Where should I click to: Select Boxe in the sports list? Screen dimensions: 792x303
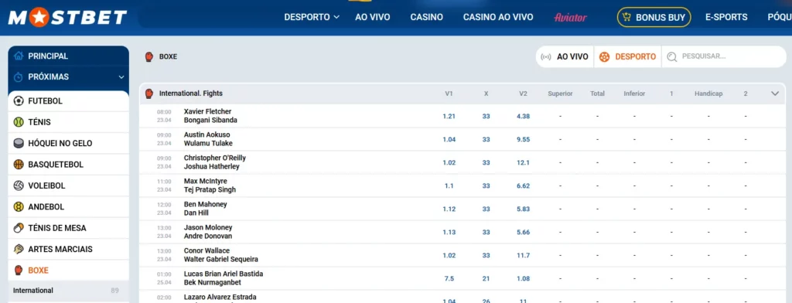tap(69, 271)
